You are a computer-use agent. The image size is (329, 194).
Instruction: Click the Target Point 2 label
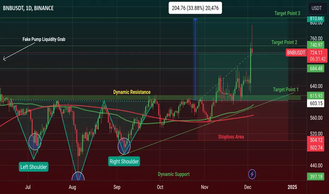pyautogui.click(x=284, y=42)
